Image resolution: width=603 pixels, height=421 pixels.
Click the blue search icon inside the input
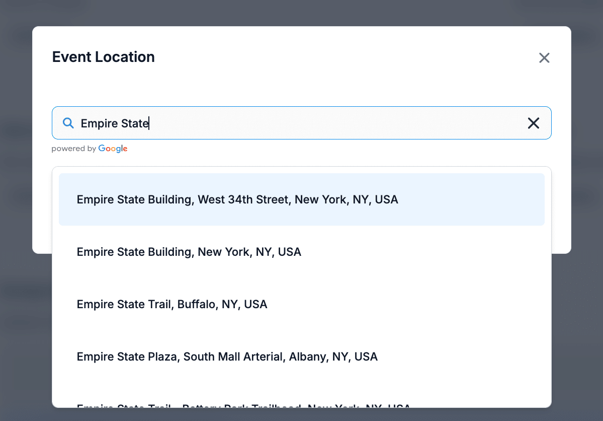click(x=68, y=122)
